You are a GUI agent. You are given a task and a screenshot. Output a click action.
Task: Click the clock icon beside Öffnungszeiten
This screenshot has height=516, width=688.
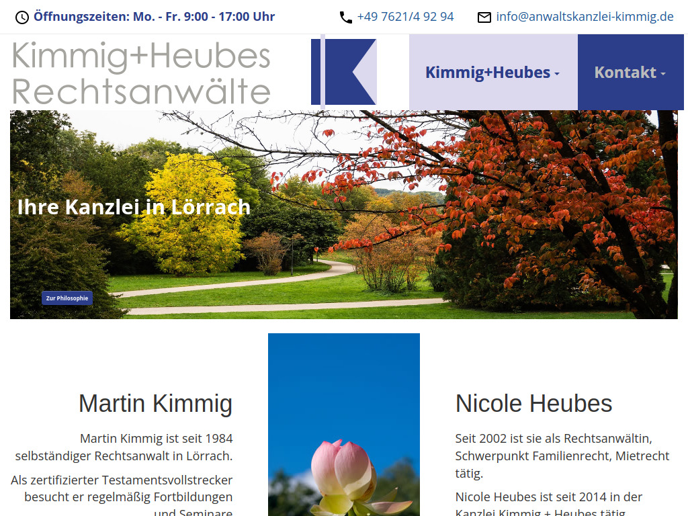[x=22, y=17]
